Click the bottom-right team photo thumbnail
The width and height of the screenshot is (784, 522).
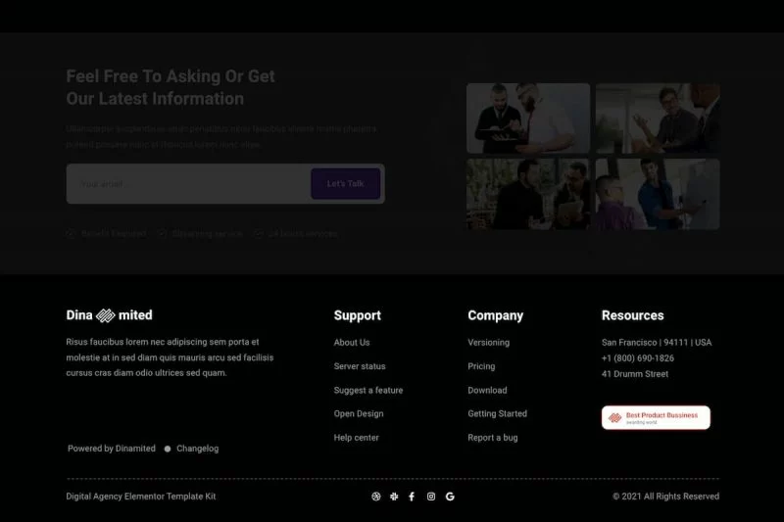click(x=658, y=194)
